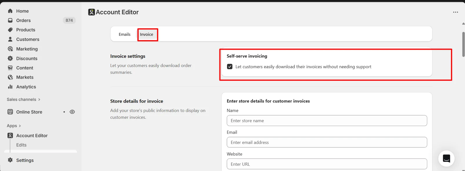Uncheck the self-serve invoicing checkbox
This screenshot has height=171, width=465.
click(x=230, y=66)
